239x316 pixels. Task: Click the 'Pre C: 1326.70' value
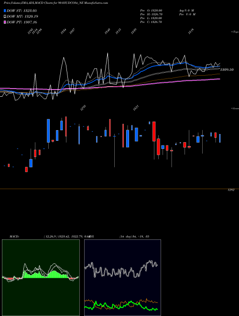[x=151, y=22]
